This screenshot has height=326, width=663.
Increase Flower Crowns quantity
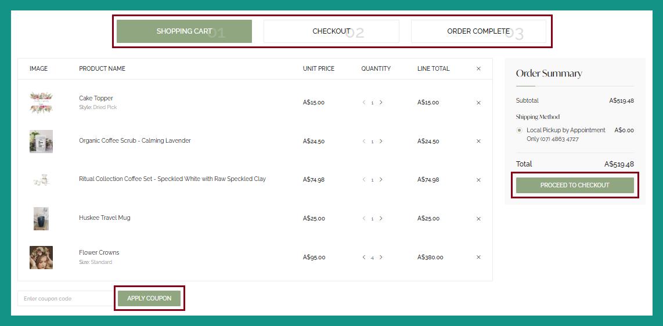point(380,257)
